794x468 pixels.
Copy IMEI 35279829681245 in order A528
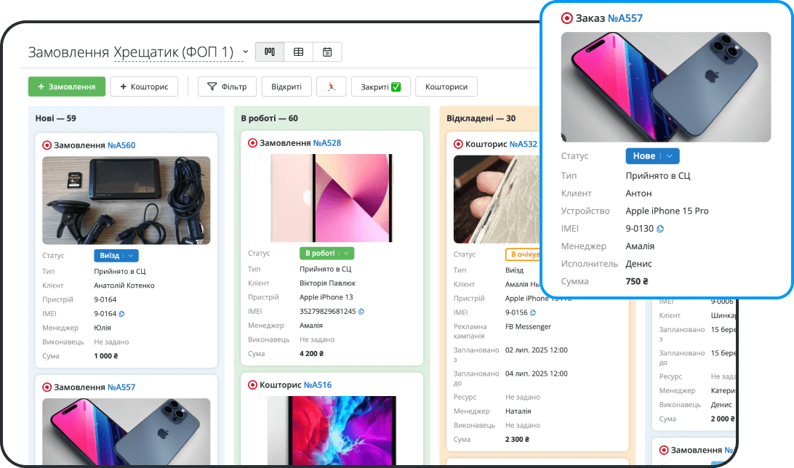(x=361, y=312)
